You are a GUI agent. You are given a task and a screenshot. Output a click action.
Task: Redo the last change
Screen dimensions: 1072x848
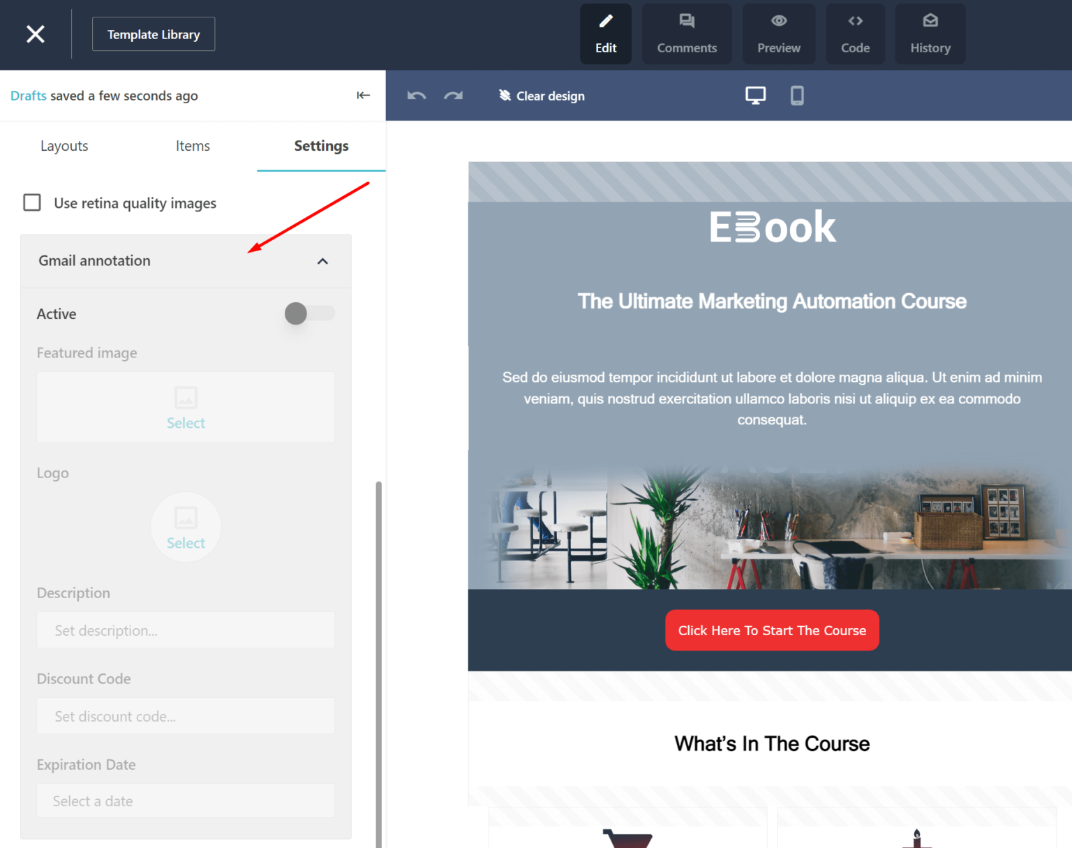tap(454, 96)
